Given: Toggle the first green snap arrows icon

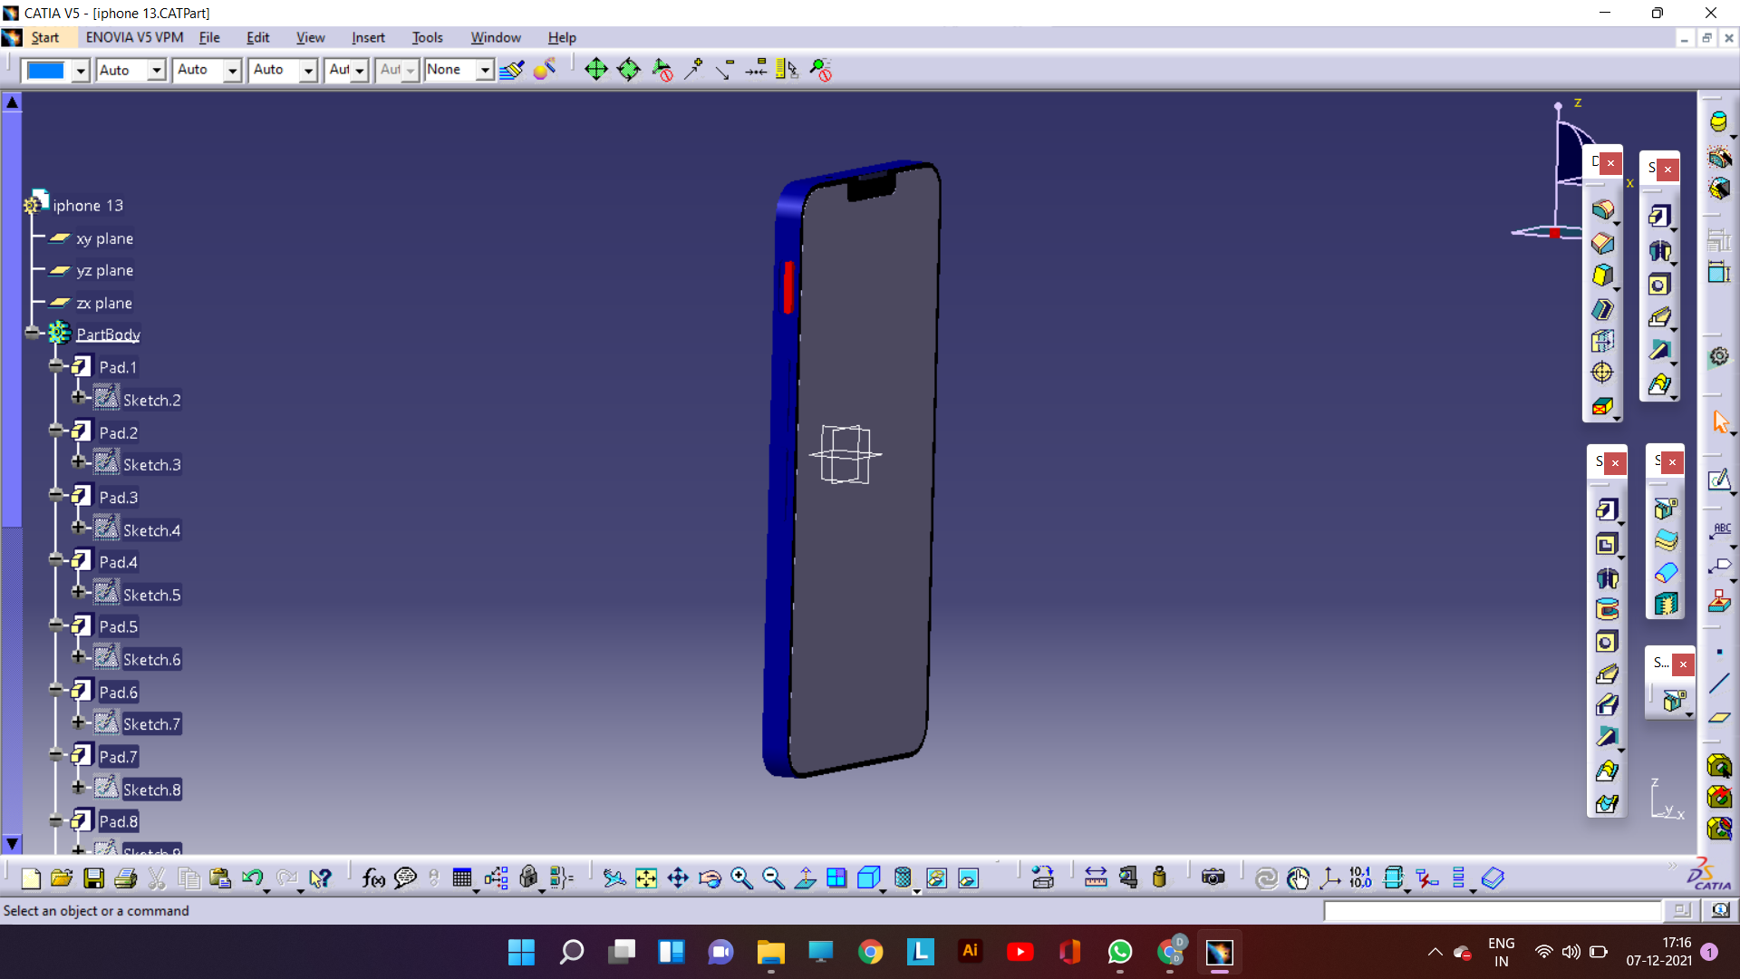Looking at the screenshot, I should (x=595, y=70).
